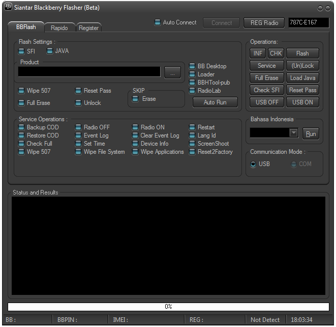Click Full Erase in Operations panel

267,78
